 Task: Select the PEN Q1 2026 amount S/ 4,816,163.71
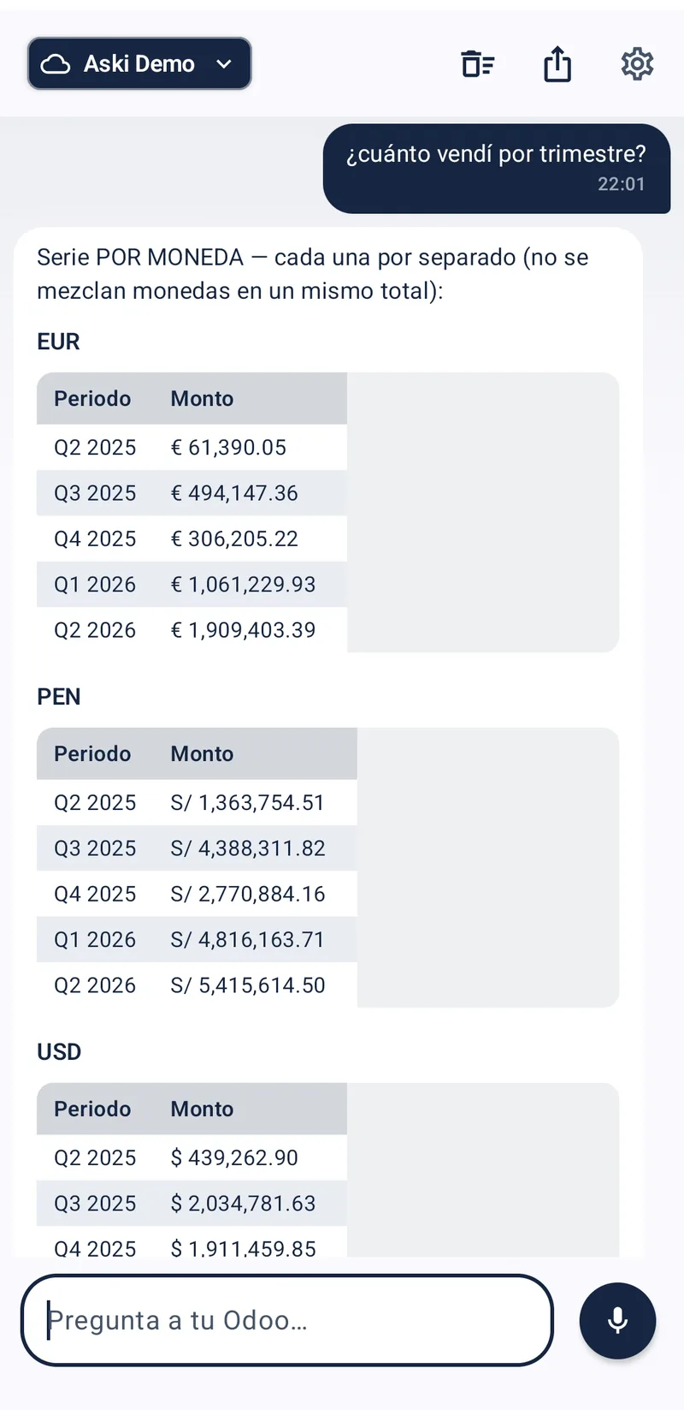click(248, 940)
